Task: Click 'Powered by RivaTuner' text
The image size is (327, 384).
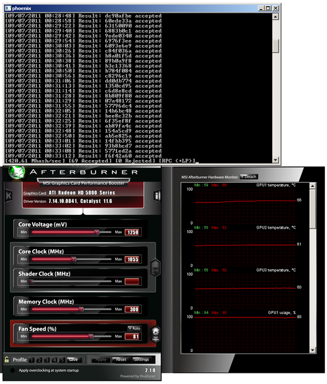Action: tap(137, 376)
